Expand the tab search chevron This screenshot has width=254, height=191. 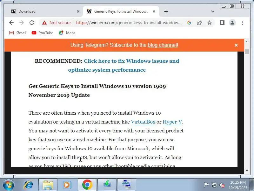[213, 11]
